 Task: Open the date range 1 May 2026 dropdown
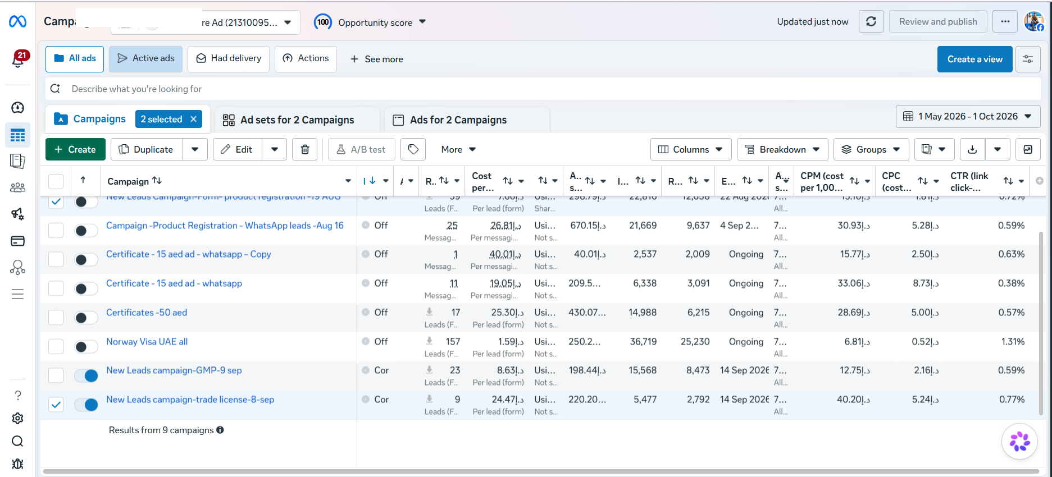[x=968, y=116]
